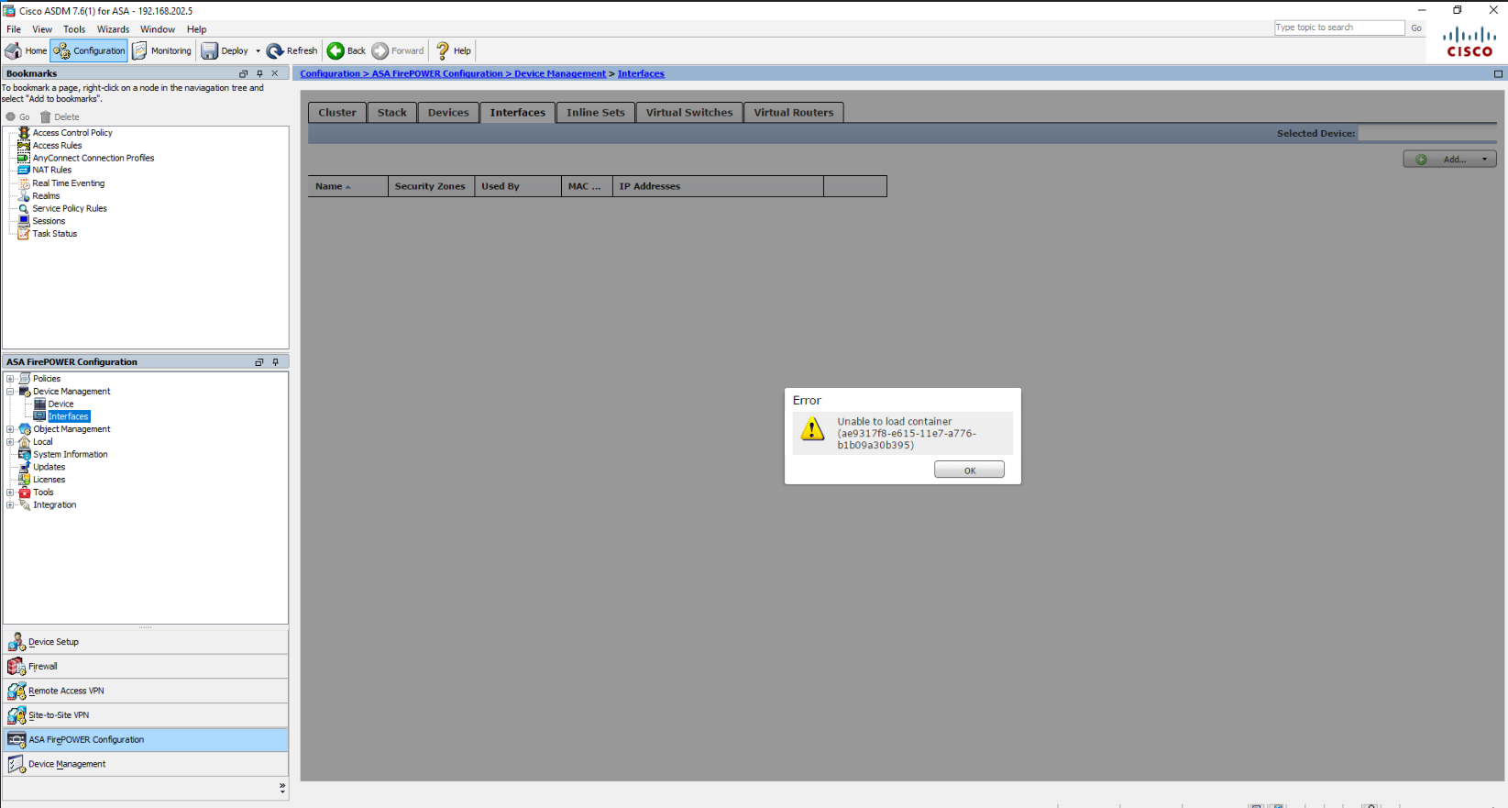This screenshot has width=1508, height=808.
Task: Delete the selected bookmark
Action: pyautogui.click(x=60, y=117)
